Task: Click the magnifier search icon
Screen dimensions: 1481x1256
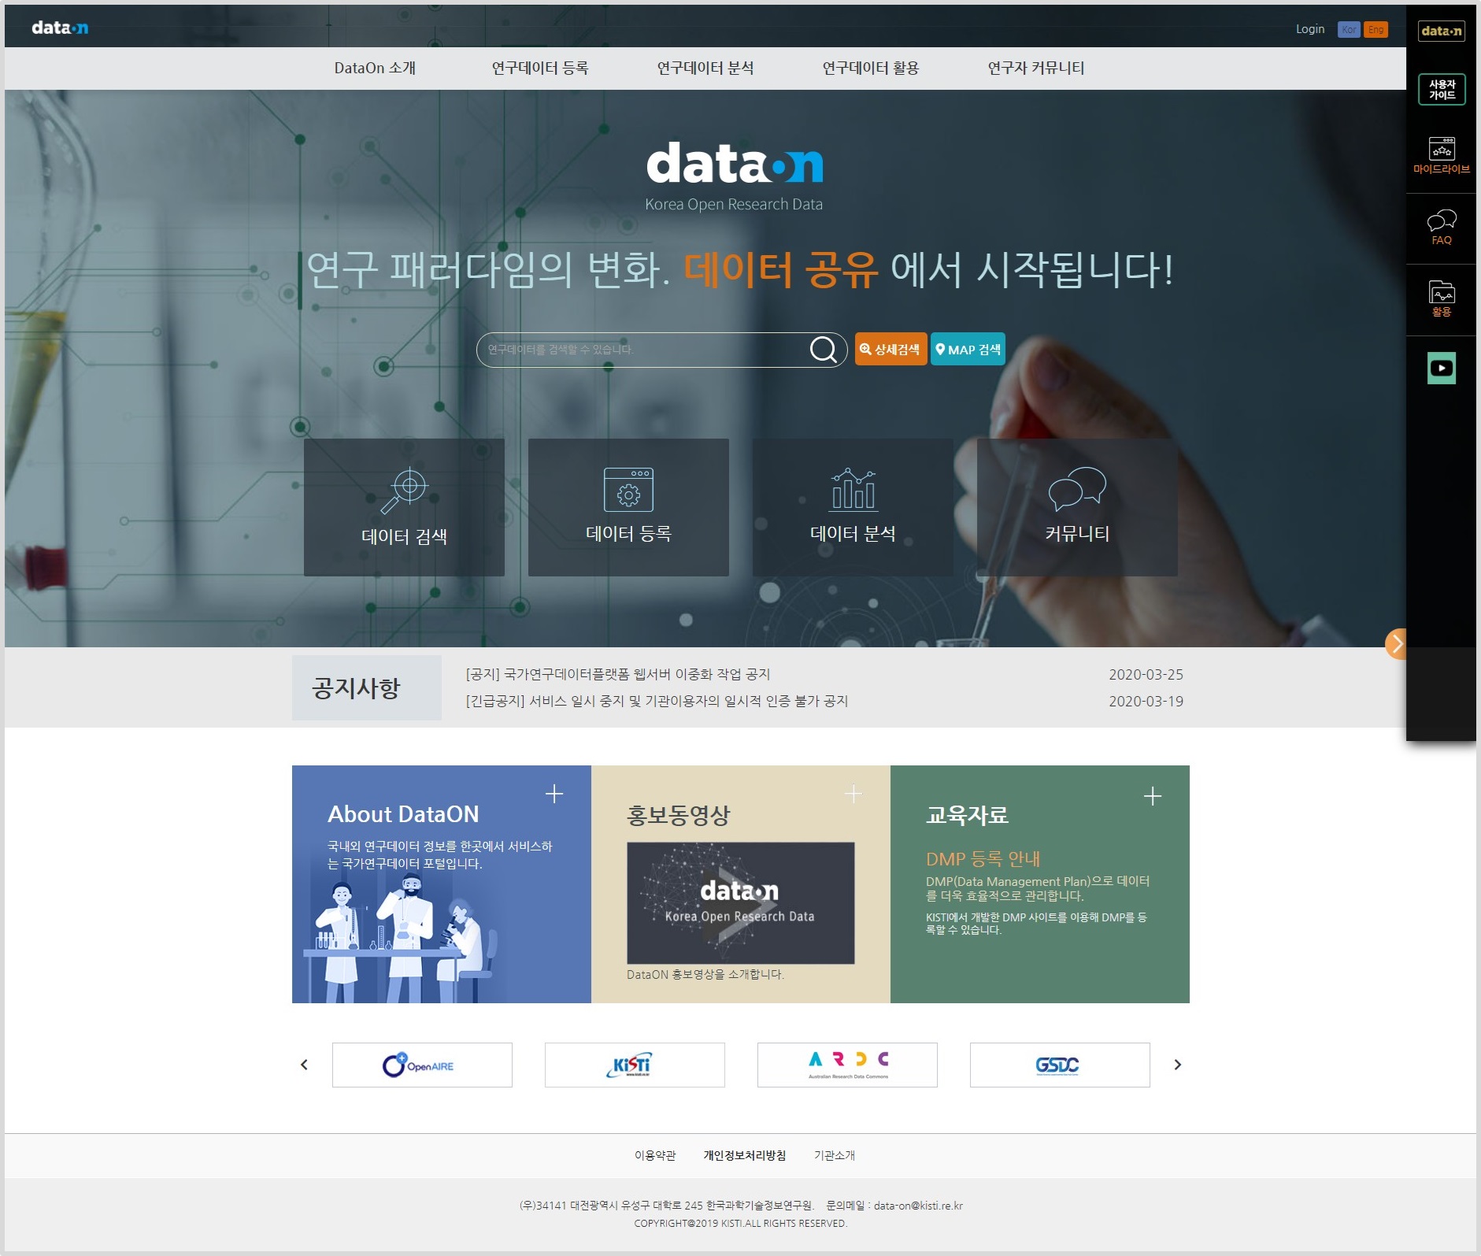Action: click(824, 350)
